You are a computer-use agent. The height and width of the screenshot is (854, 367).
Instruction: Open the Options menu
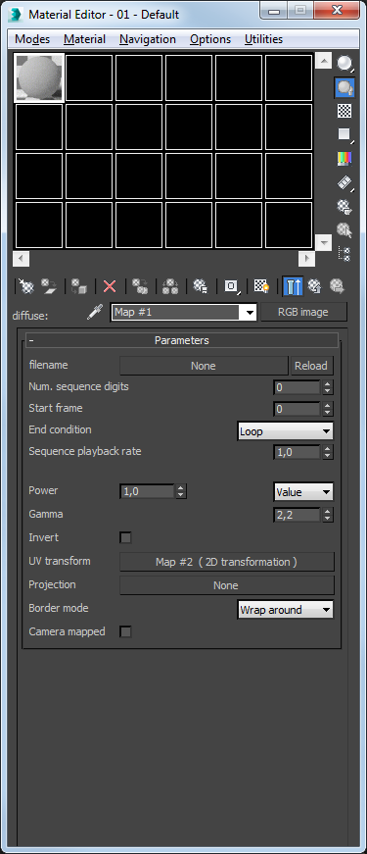[210, 39]
